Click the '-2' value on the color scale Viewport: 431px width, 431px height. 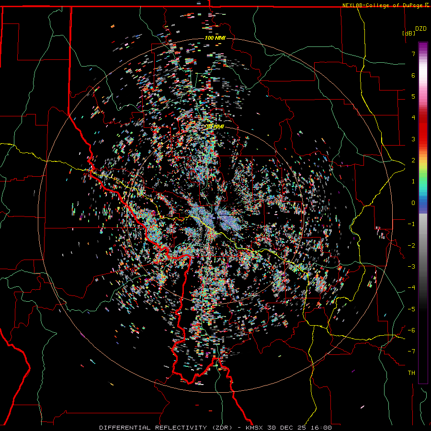(411, 246)
